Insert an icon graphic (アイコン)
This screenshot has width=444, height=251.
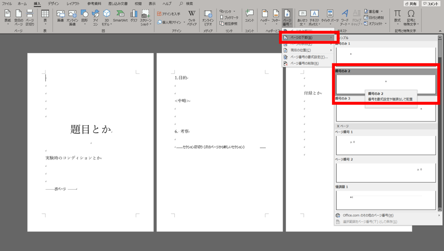[x=95, y=17]
